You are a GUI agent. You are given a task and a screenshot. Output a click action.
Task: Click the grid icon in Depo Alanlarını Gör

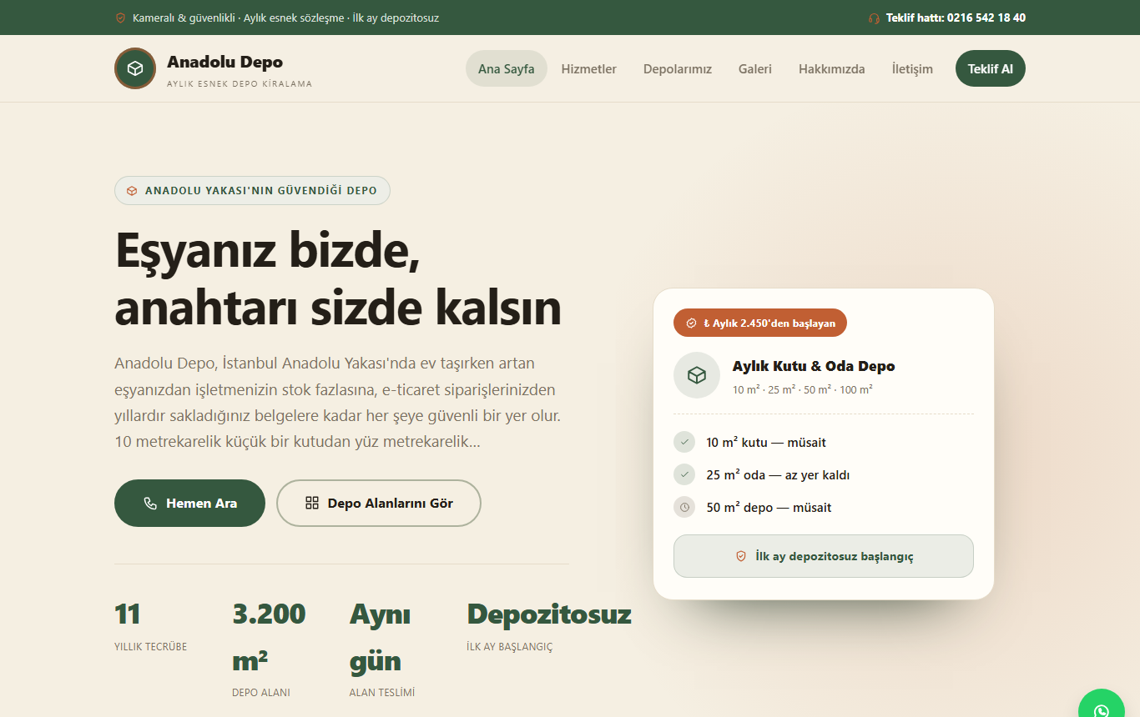coord(312,503)
